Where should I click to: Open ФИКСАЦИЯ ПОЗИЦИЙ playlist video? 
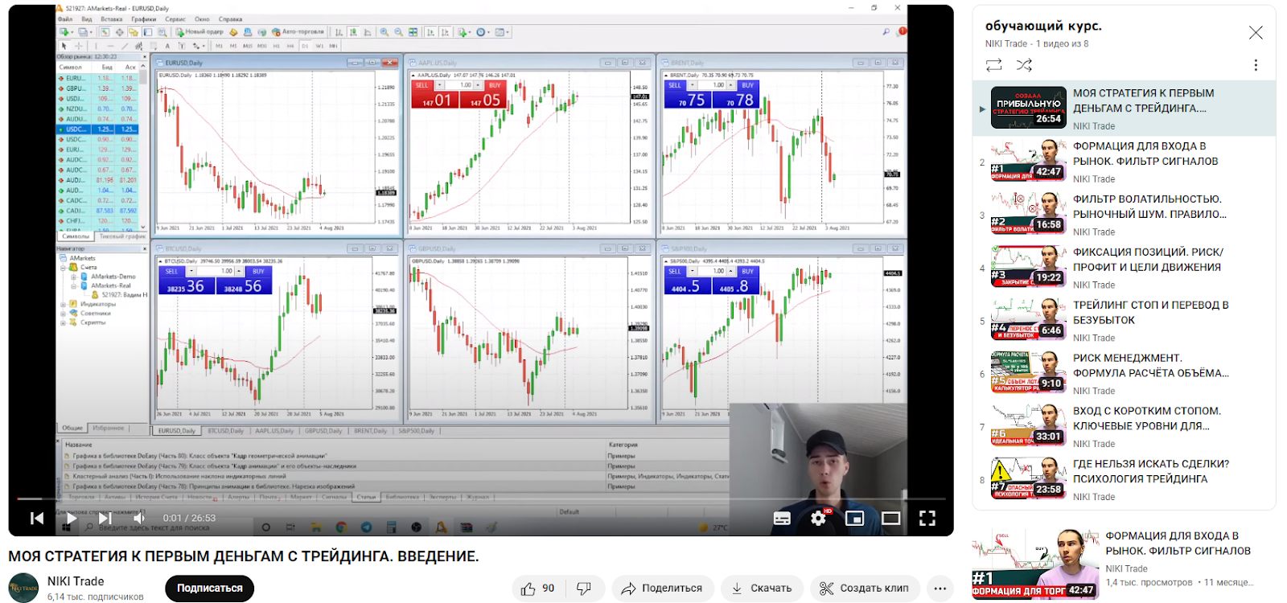click(1124, 267)
